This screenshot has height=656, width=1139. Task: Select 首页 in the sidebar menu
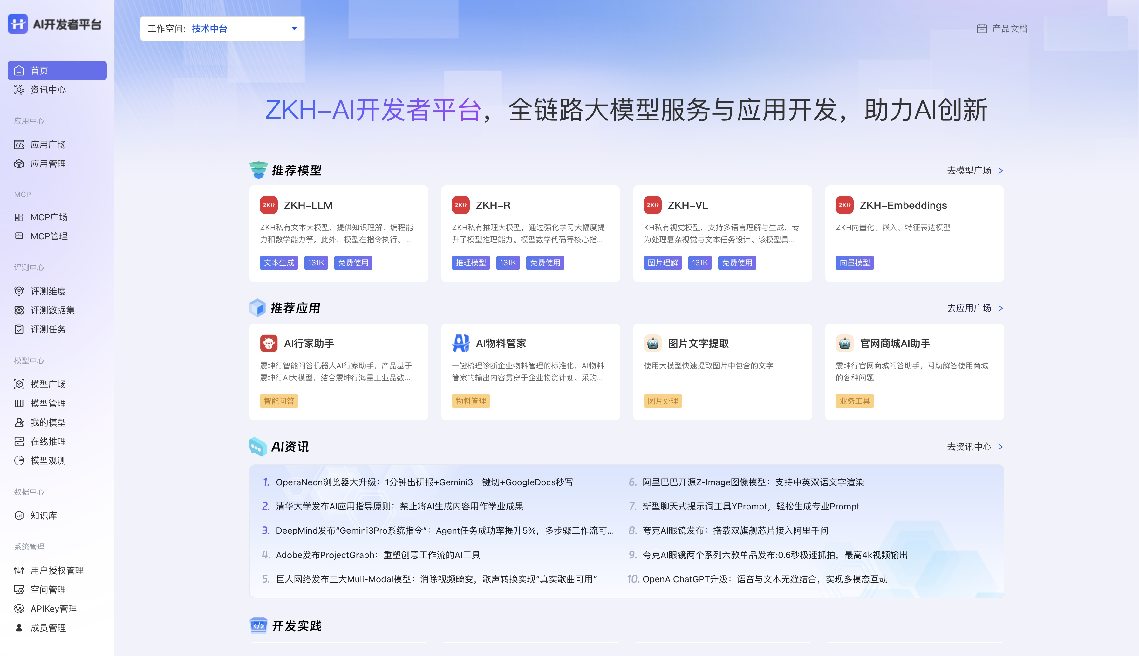pos(57,71)
